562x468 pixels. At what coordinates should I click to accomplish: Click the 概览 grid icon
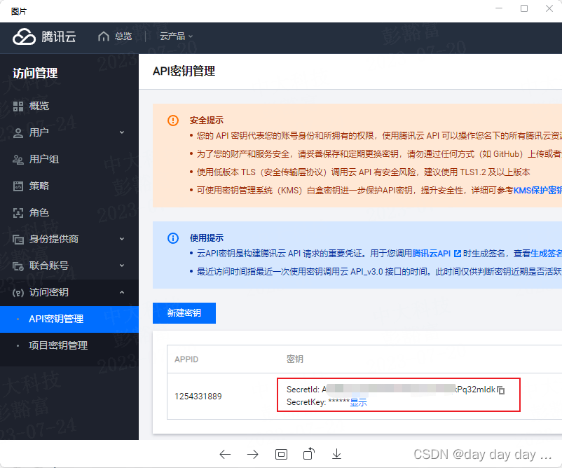coord(18,106)
